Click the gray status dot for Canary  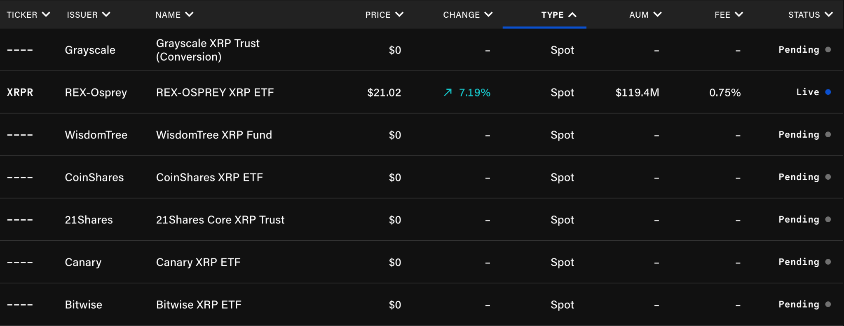click(x=828, y=262)
